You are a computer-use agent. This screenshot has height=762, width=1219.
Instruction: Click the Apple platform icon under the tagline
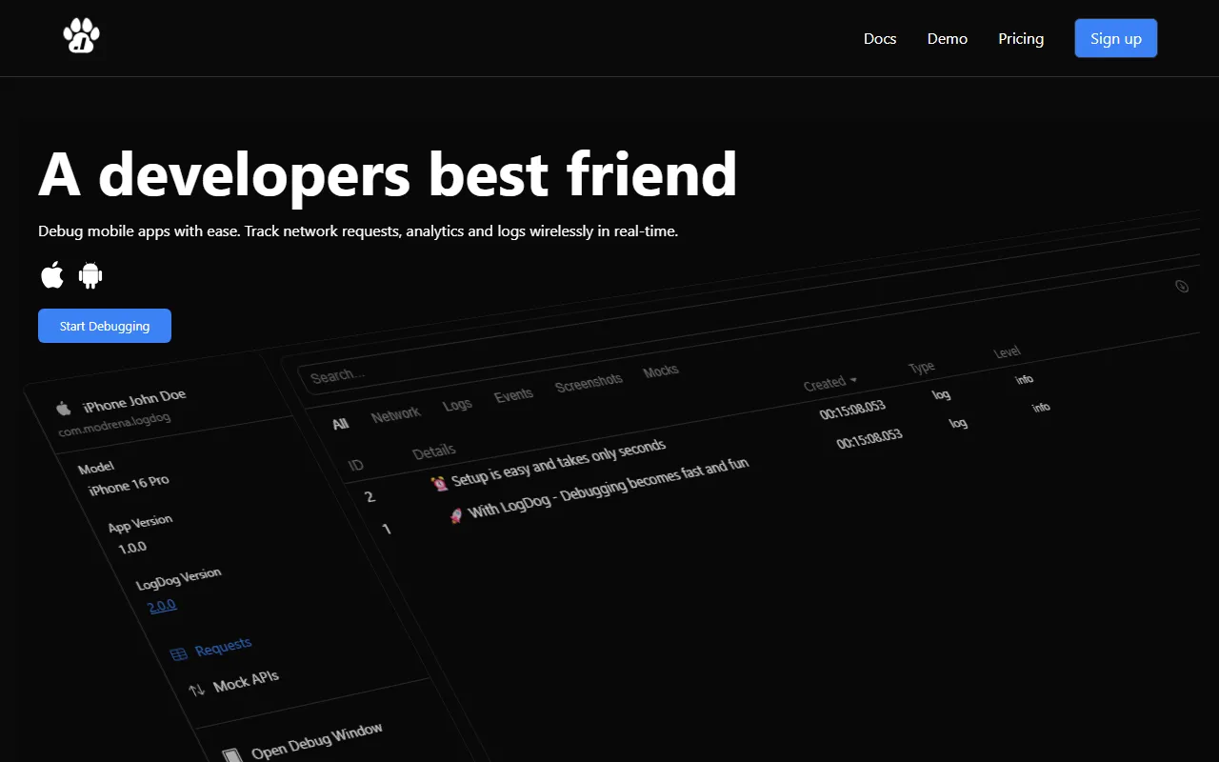52,276
